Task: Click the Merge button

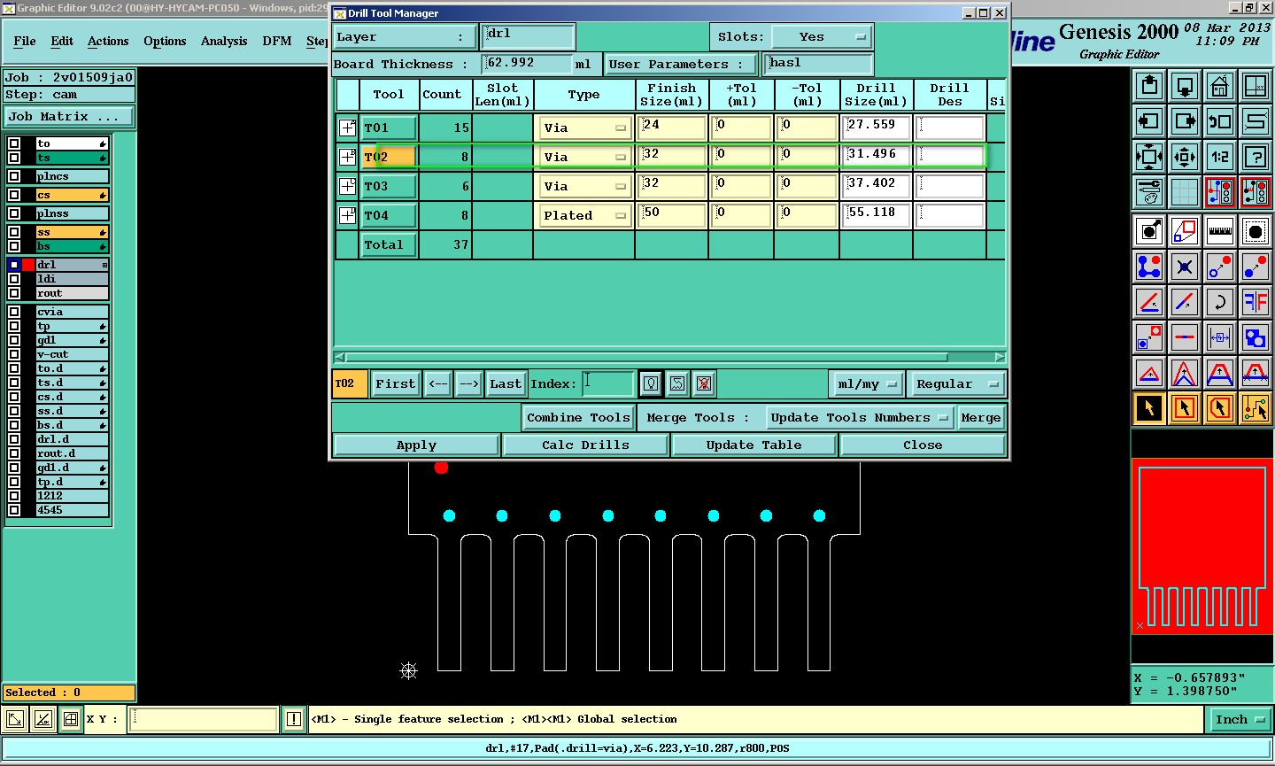Action: [981, 418]
